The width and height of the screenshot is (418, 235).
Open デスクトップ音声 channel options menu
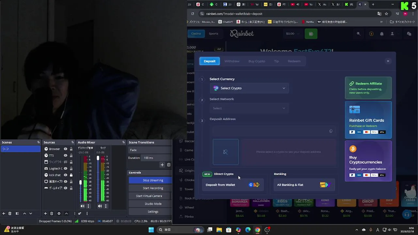click(x=88, y=206)
